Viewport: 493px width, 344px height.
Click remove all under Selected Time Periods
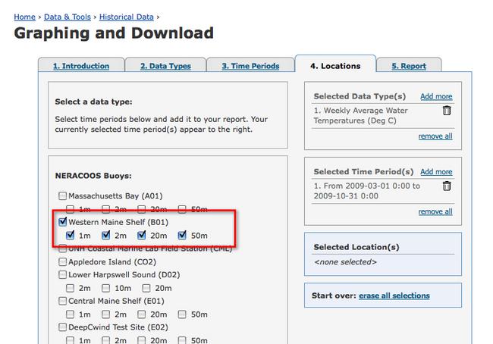pyautogui.click(x=435, y=211)
